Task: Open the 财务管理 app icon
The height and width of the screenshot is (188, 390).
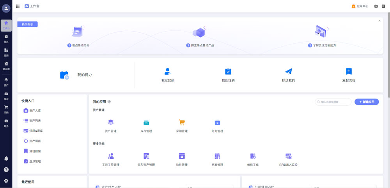Action: (217, 122)
